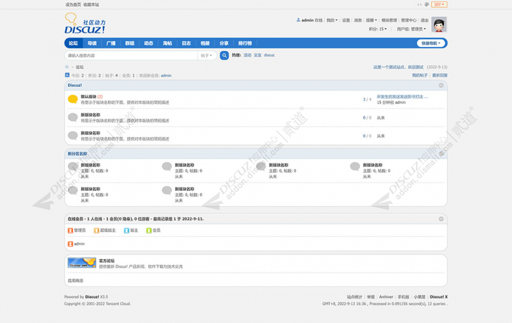Open the 默认版块 forum link
Screen dimensions: 512x323
[x=88, y=97]
